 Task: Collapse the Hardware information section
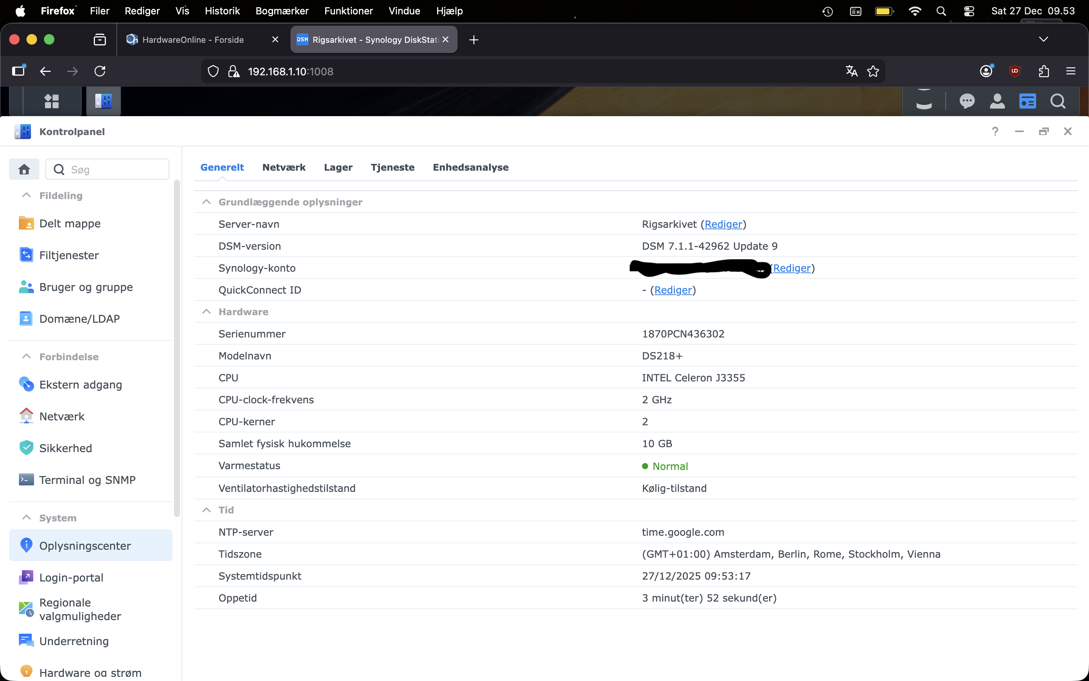(206, 312)
